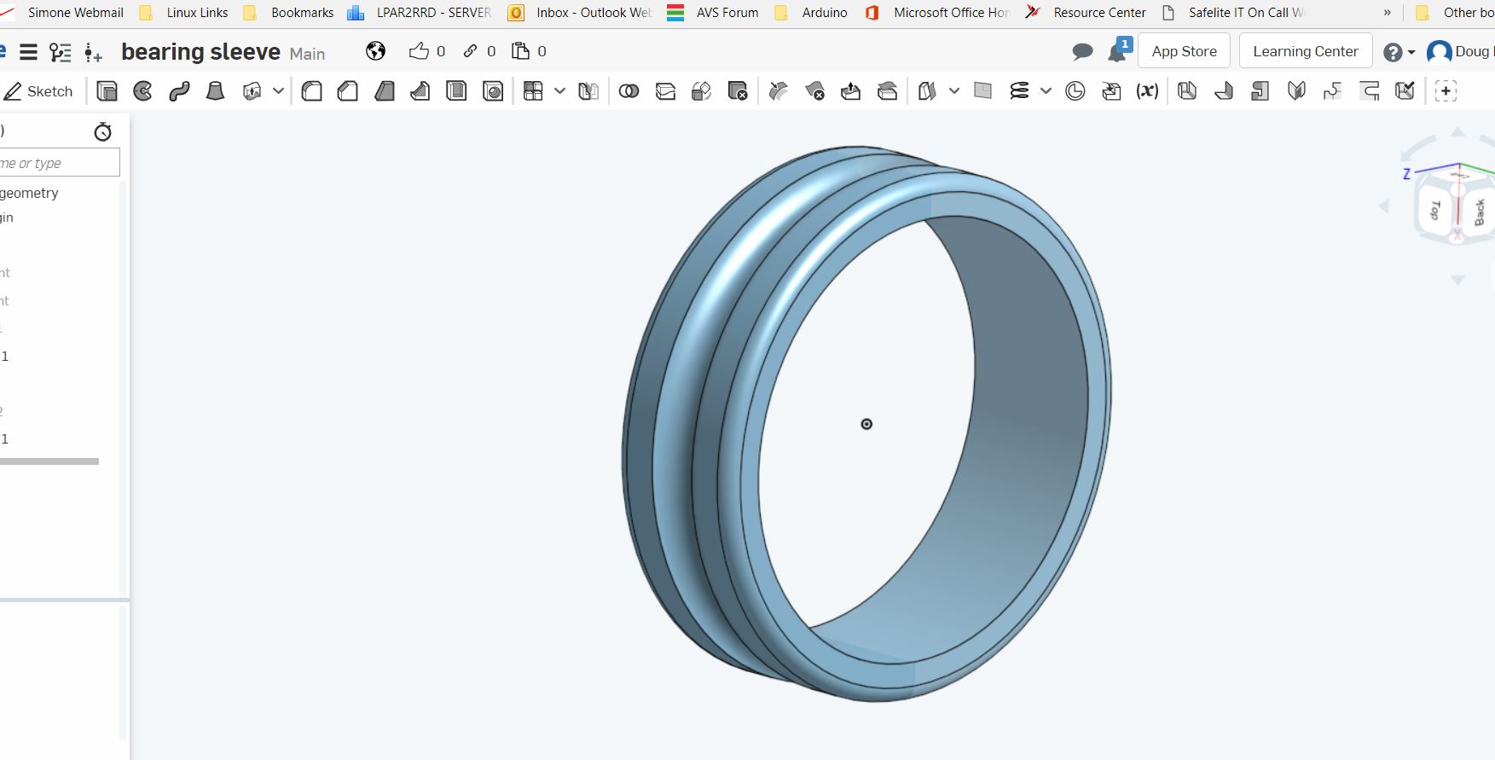Select the Extrude tool
This screenshot has height=760, width=1495.
[x=107, y=91]
